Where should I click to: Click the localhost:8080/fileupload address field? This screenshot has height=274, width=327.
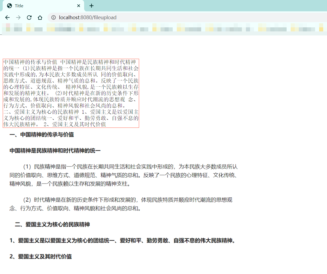pos(187,17)
